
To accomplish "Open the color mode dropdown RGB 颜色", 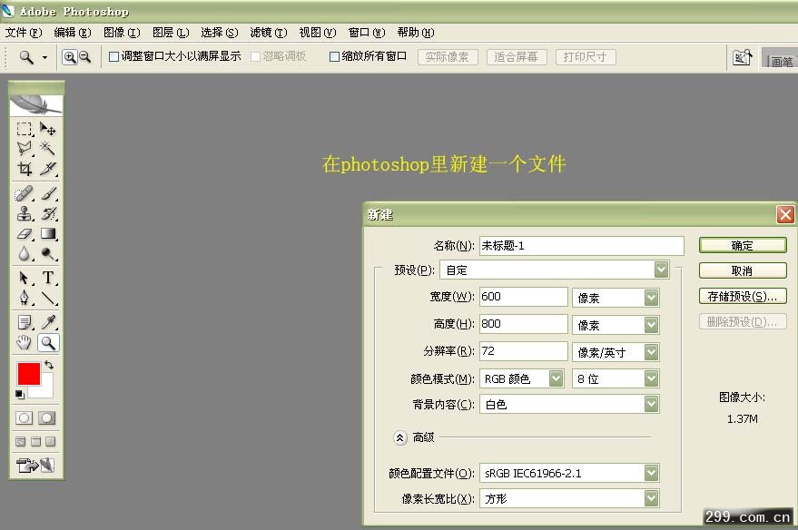I will tap(522, 378).
